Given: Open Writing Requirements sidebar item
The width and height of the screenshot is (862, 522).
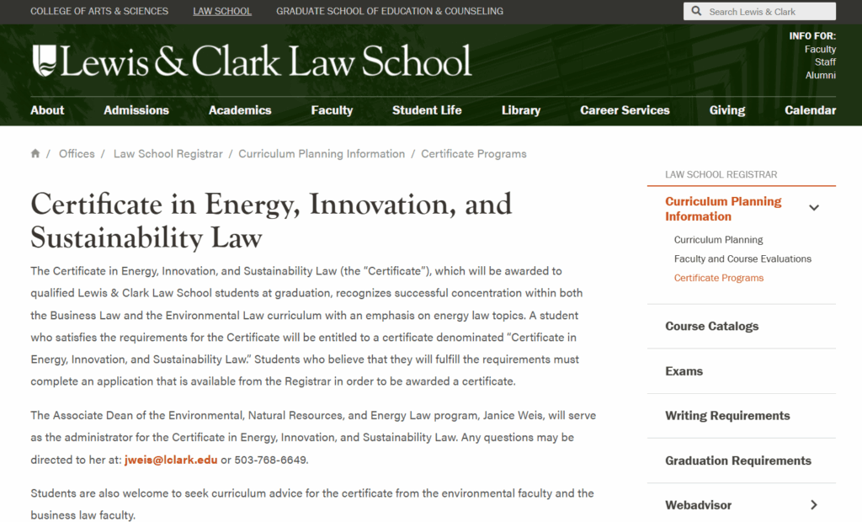Looking at the screenshot, I should 728,416.
